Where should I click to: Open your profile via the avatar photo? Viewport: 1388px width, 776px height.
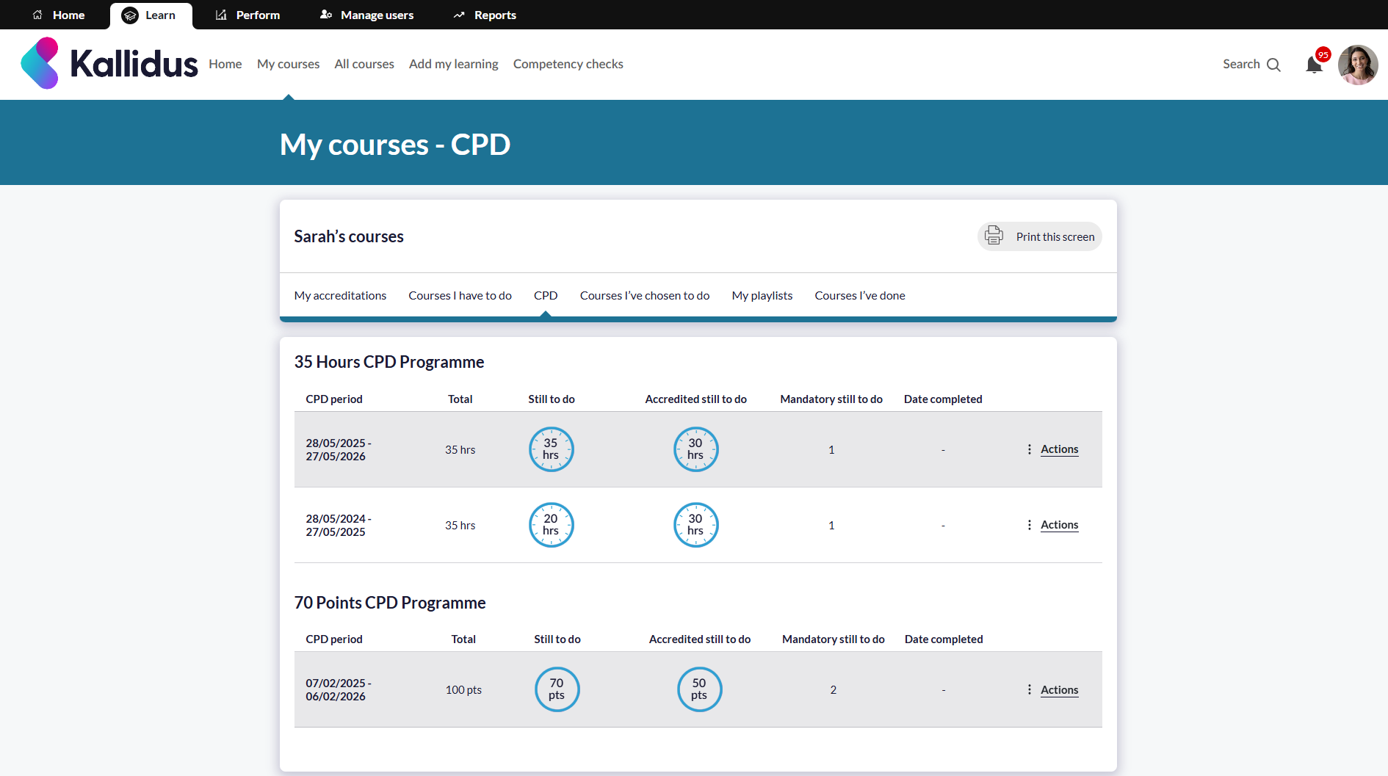1358,65
